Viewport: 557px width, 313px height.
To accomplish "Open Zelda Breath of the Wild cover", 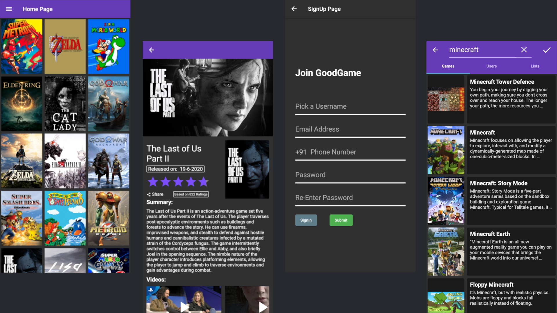I will [22, 161].
